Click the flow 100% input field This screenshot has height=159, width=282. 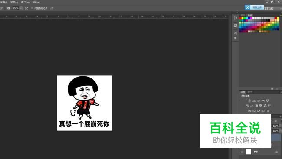[x=16, y=8]
